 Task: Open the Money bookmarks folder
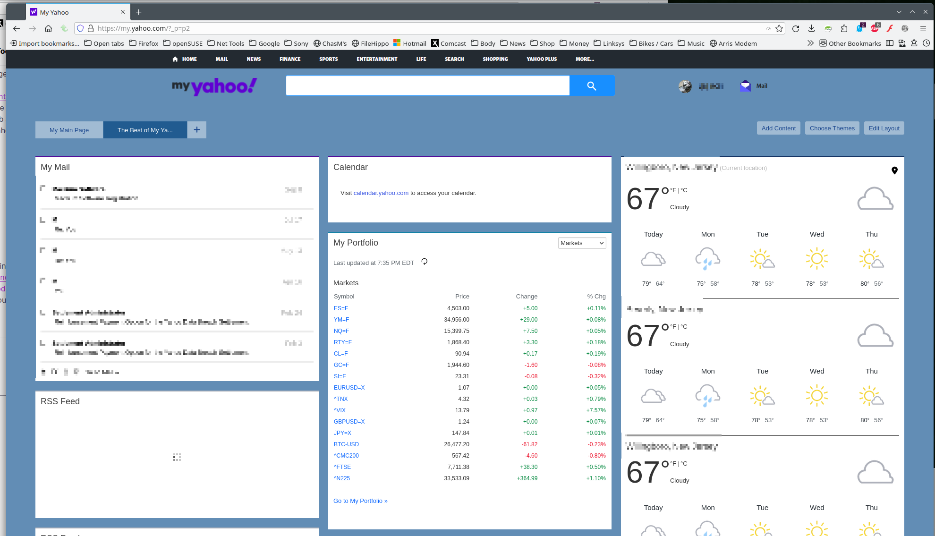click(574, 43)
